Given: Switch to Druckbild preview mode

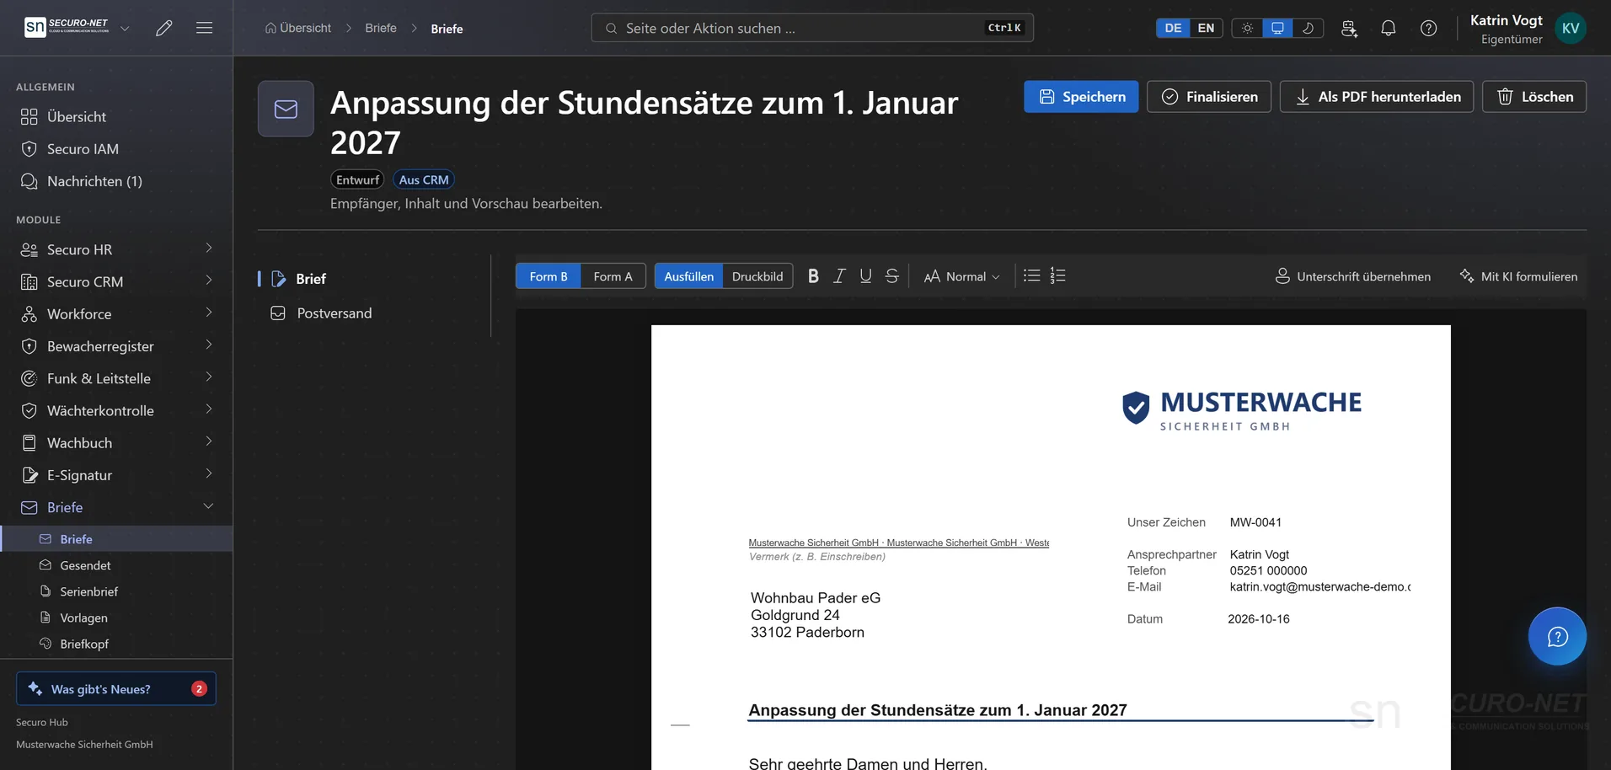Looking at the screenshot, I should (757, 276).
